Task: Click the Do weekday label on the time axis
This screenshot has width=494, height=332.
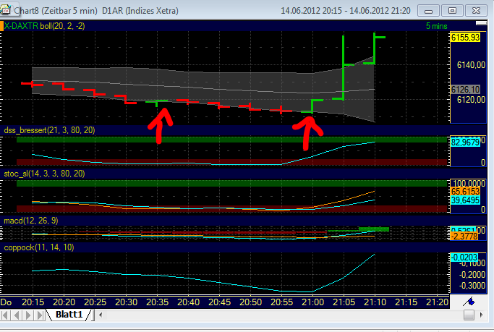Action: 6,302
